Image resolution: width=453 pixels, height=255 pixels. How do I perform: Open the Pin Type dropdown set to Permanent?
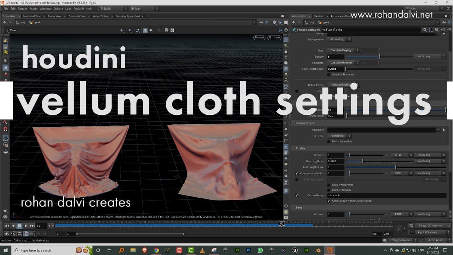pyautogui.click(x=339, y=136)
